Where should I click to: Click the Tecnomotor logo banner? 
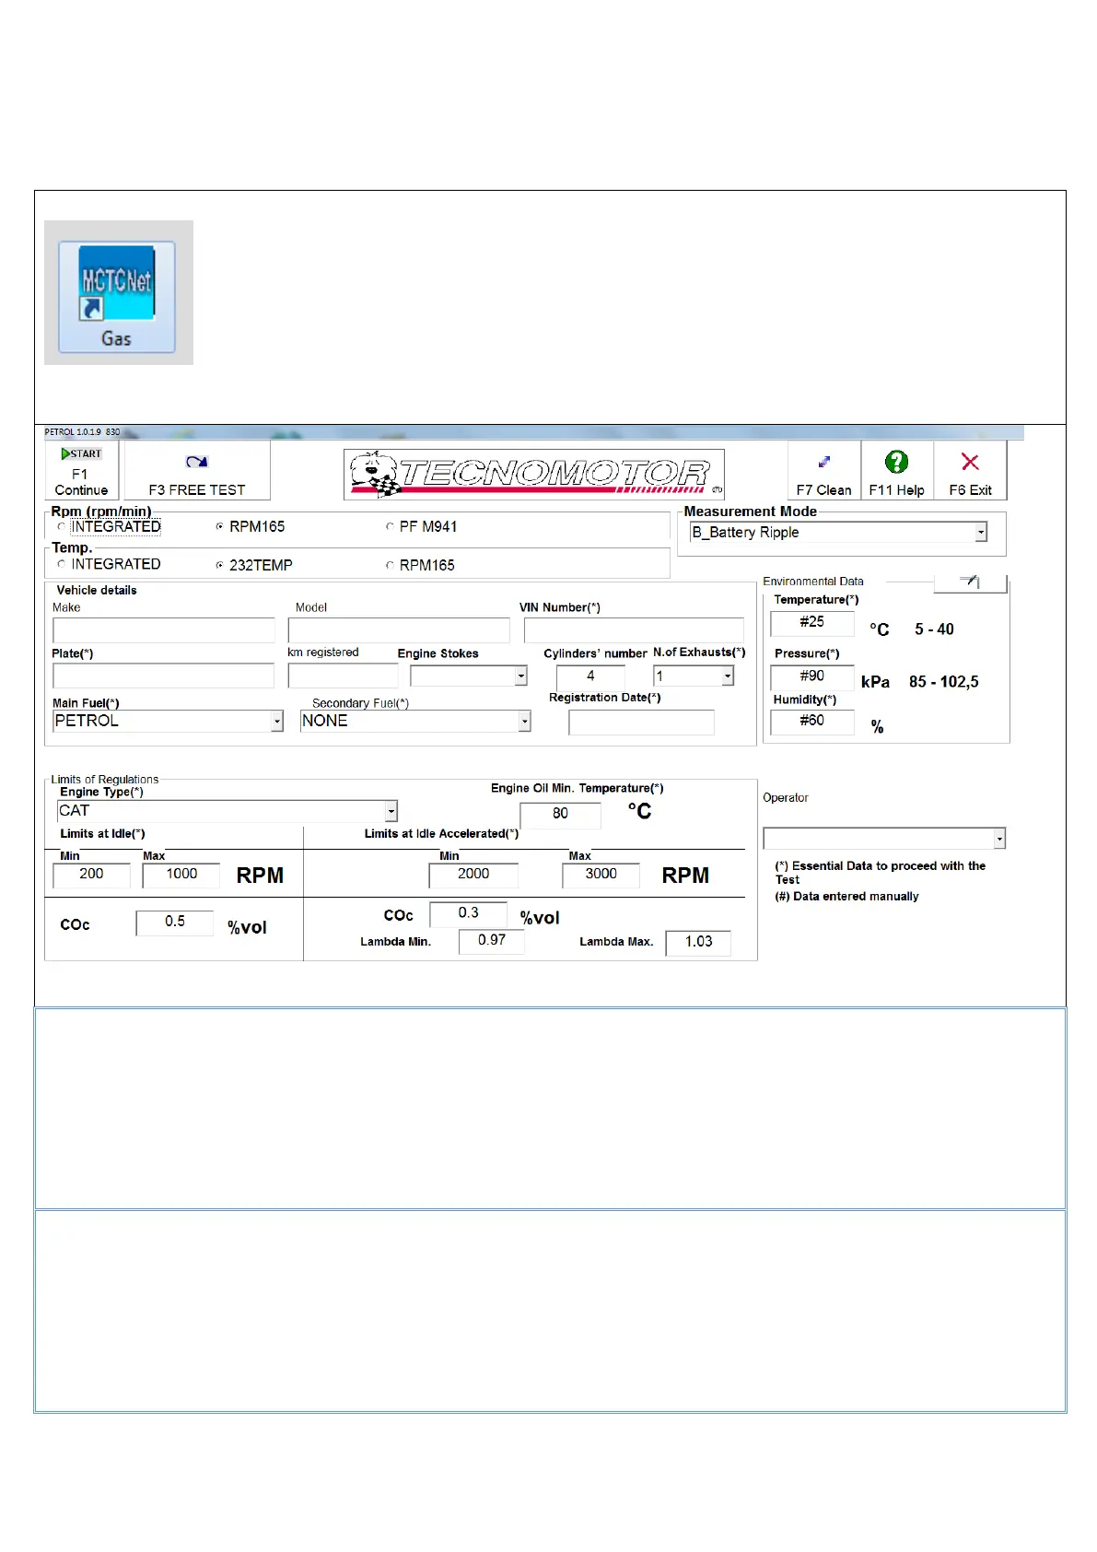pos(534,475)
